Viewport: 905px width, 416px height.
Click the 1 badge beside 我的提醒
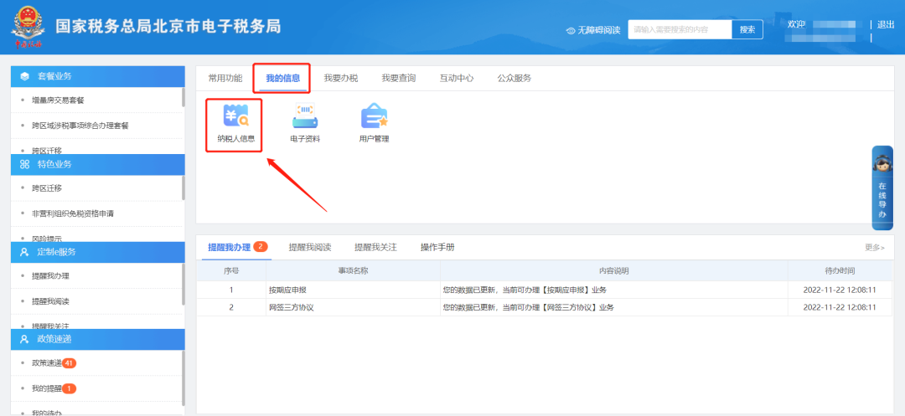point(70,389)
